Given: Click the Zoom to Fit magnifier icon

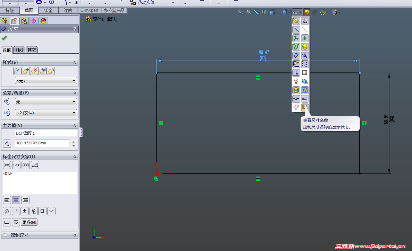Looking at the screenshot, I should (x=240, y=12).
